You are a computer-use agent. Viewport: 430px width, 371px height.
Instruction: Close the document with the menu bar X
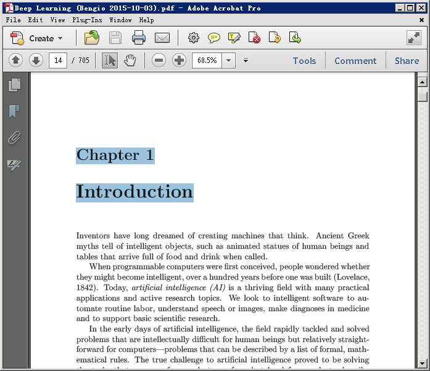click(421, 20)
